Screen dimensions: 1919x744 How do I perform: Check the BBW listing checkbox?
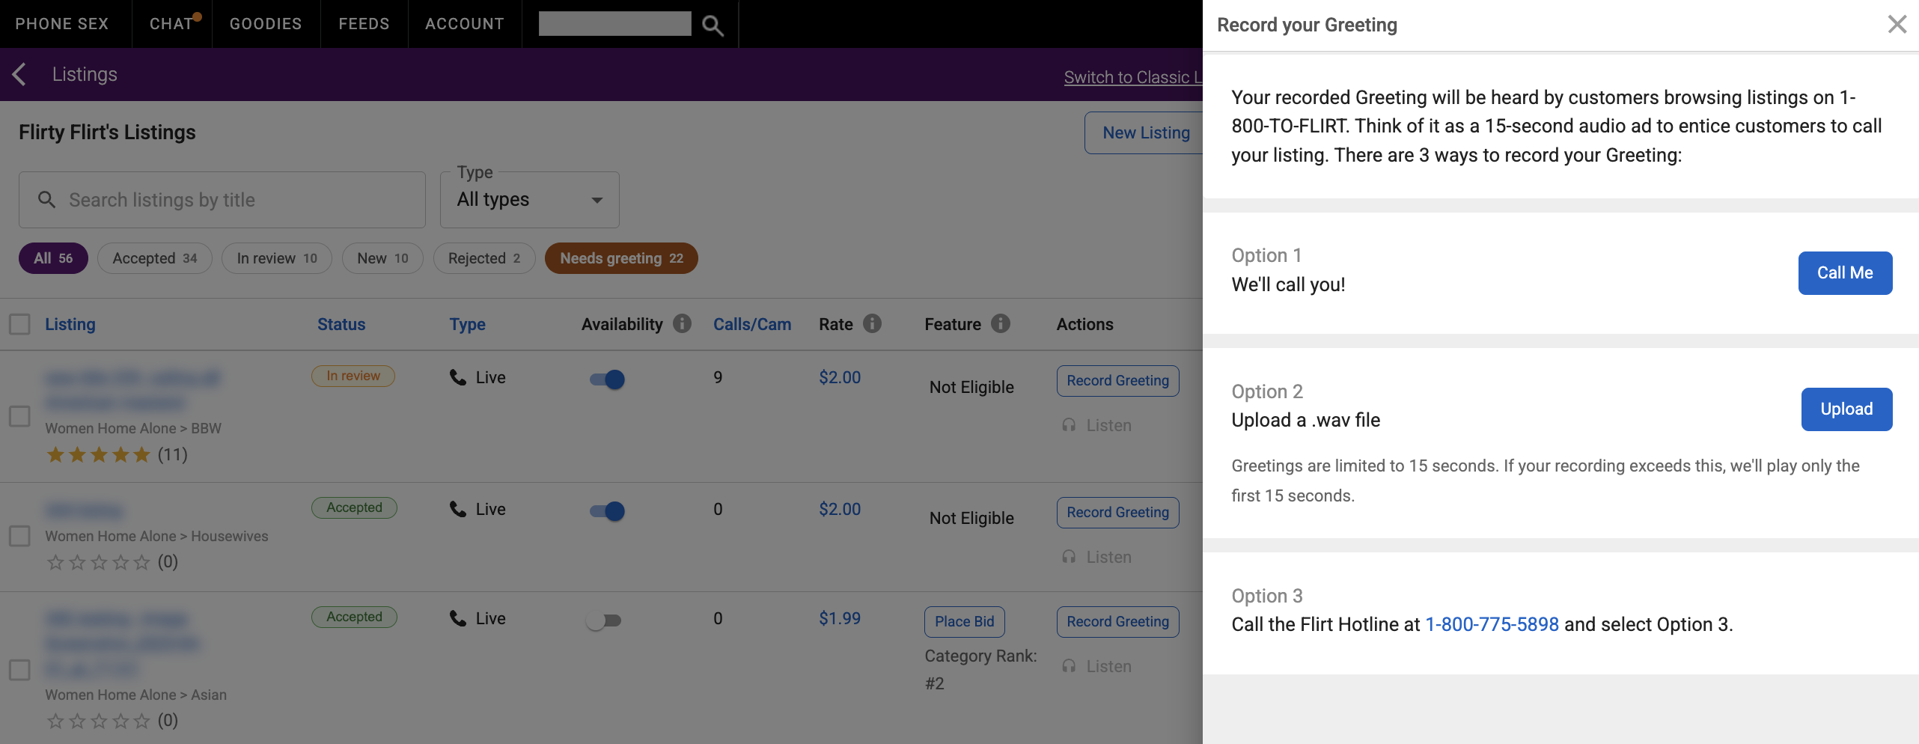pyautogui.click(x=19, y=416)
